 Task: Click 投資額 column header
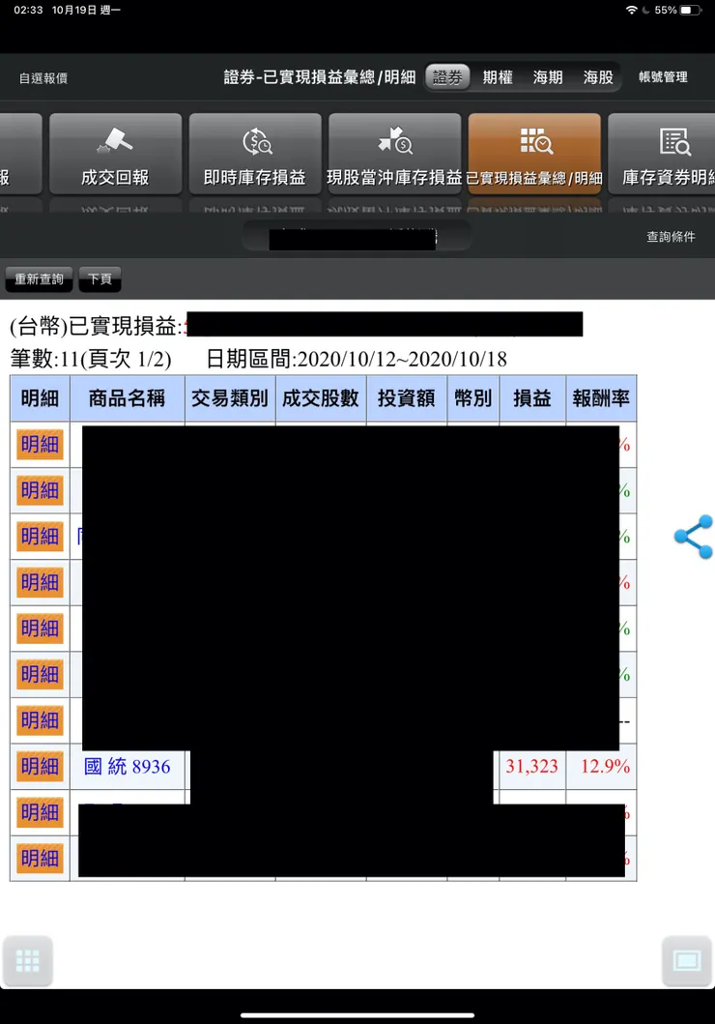407,397
